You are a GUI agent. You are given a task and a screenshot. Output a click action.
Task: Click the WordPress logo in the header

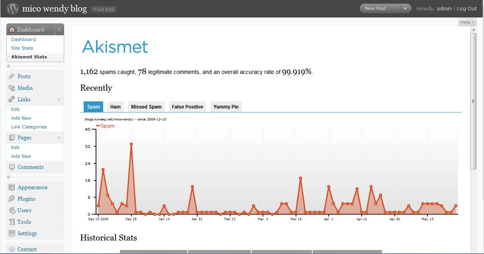[13, 8]
